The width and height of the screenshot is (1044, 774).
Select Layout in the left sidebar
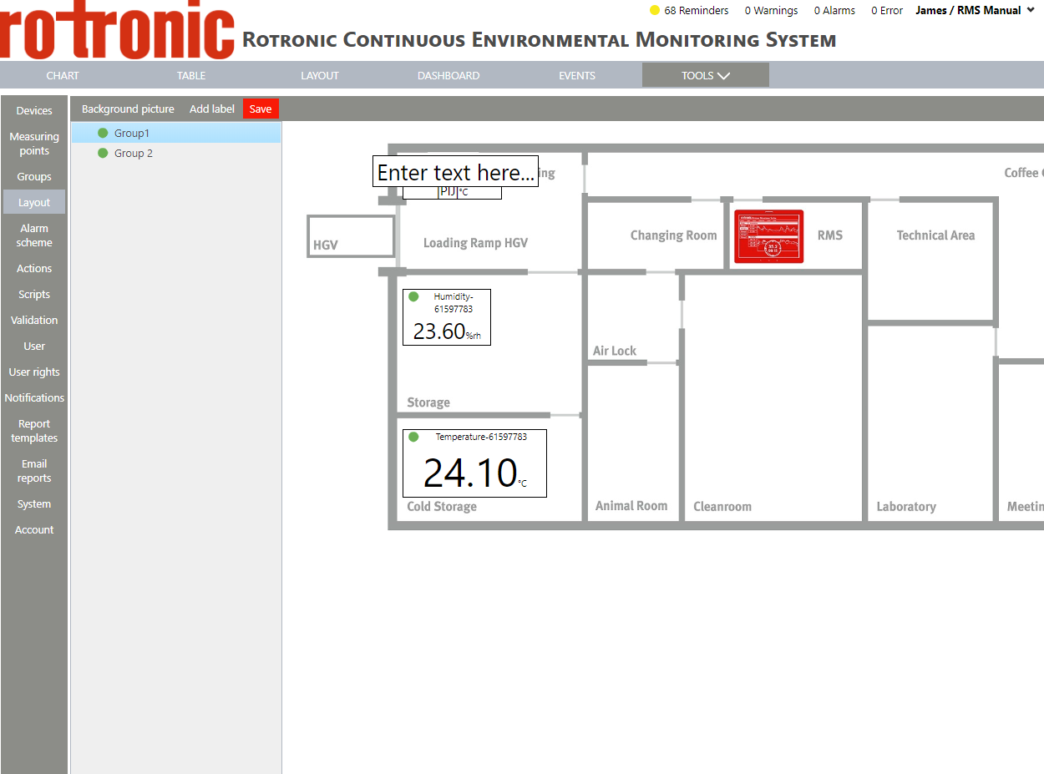[x=34, y=202]
